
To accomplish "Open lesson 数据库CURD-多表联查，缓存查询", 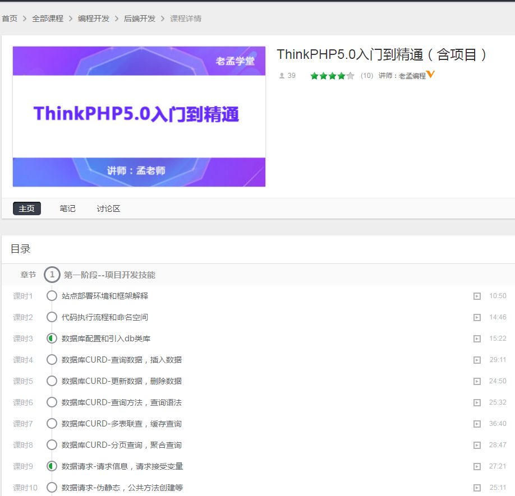I will 122,424.
